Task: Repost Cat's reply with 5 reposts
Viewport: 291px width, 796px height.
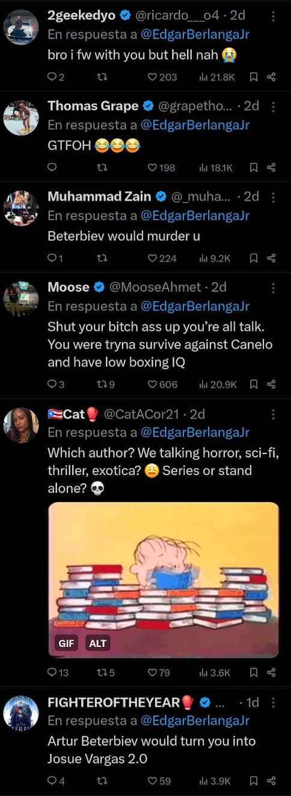Action: coord(105,672)
